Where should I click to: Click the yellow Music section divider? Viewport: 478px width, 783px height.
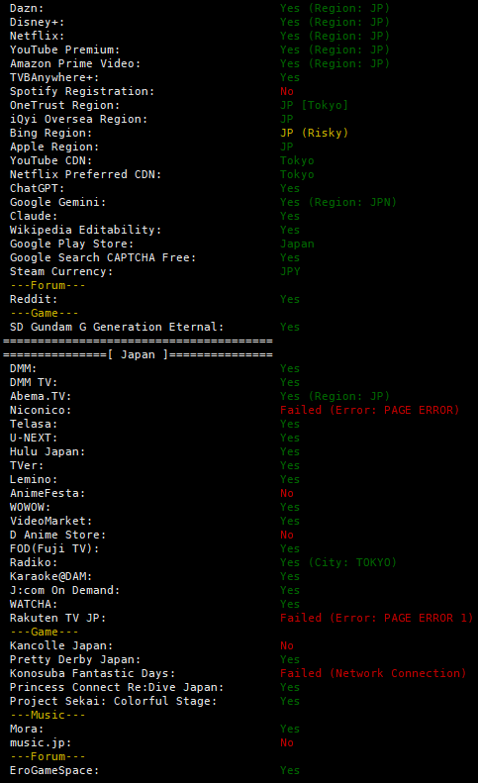[x=48, y=715]
